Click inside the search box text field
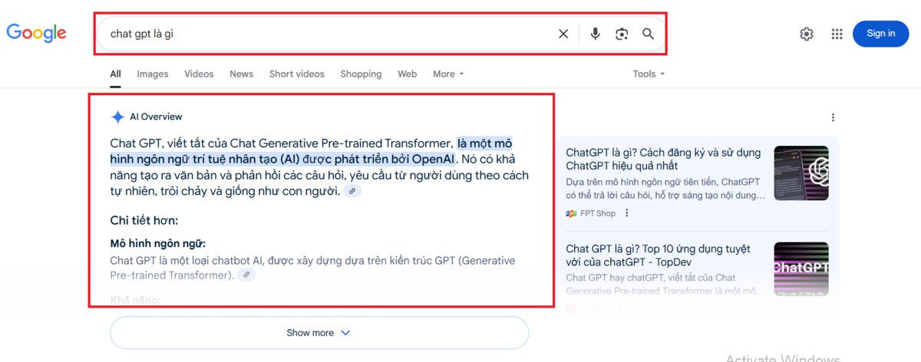 pyautogui.click(x=330, y=34)
